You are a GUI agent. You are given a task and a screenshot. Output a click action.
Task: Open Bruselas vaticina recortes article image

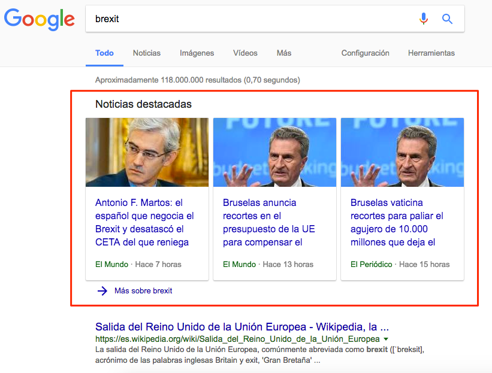coord(402,152)
